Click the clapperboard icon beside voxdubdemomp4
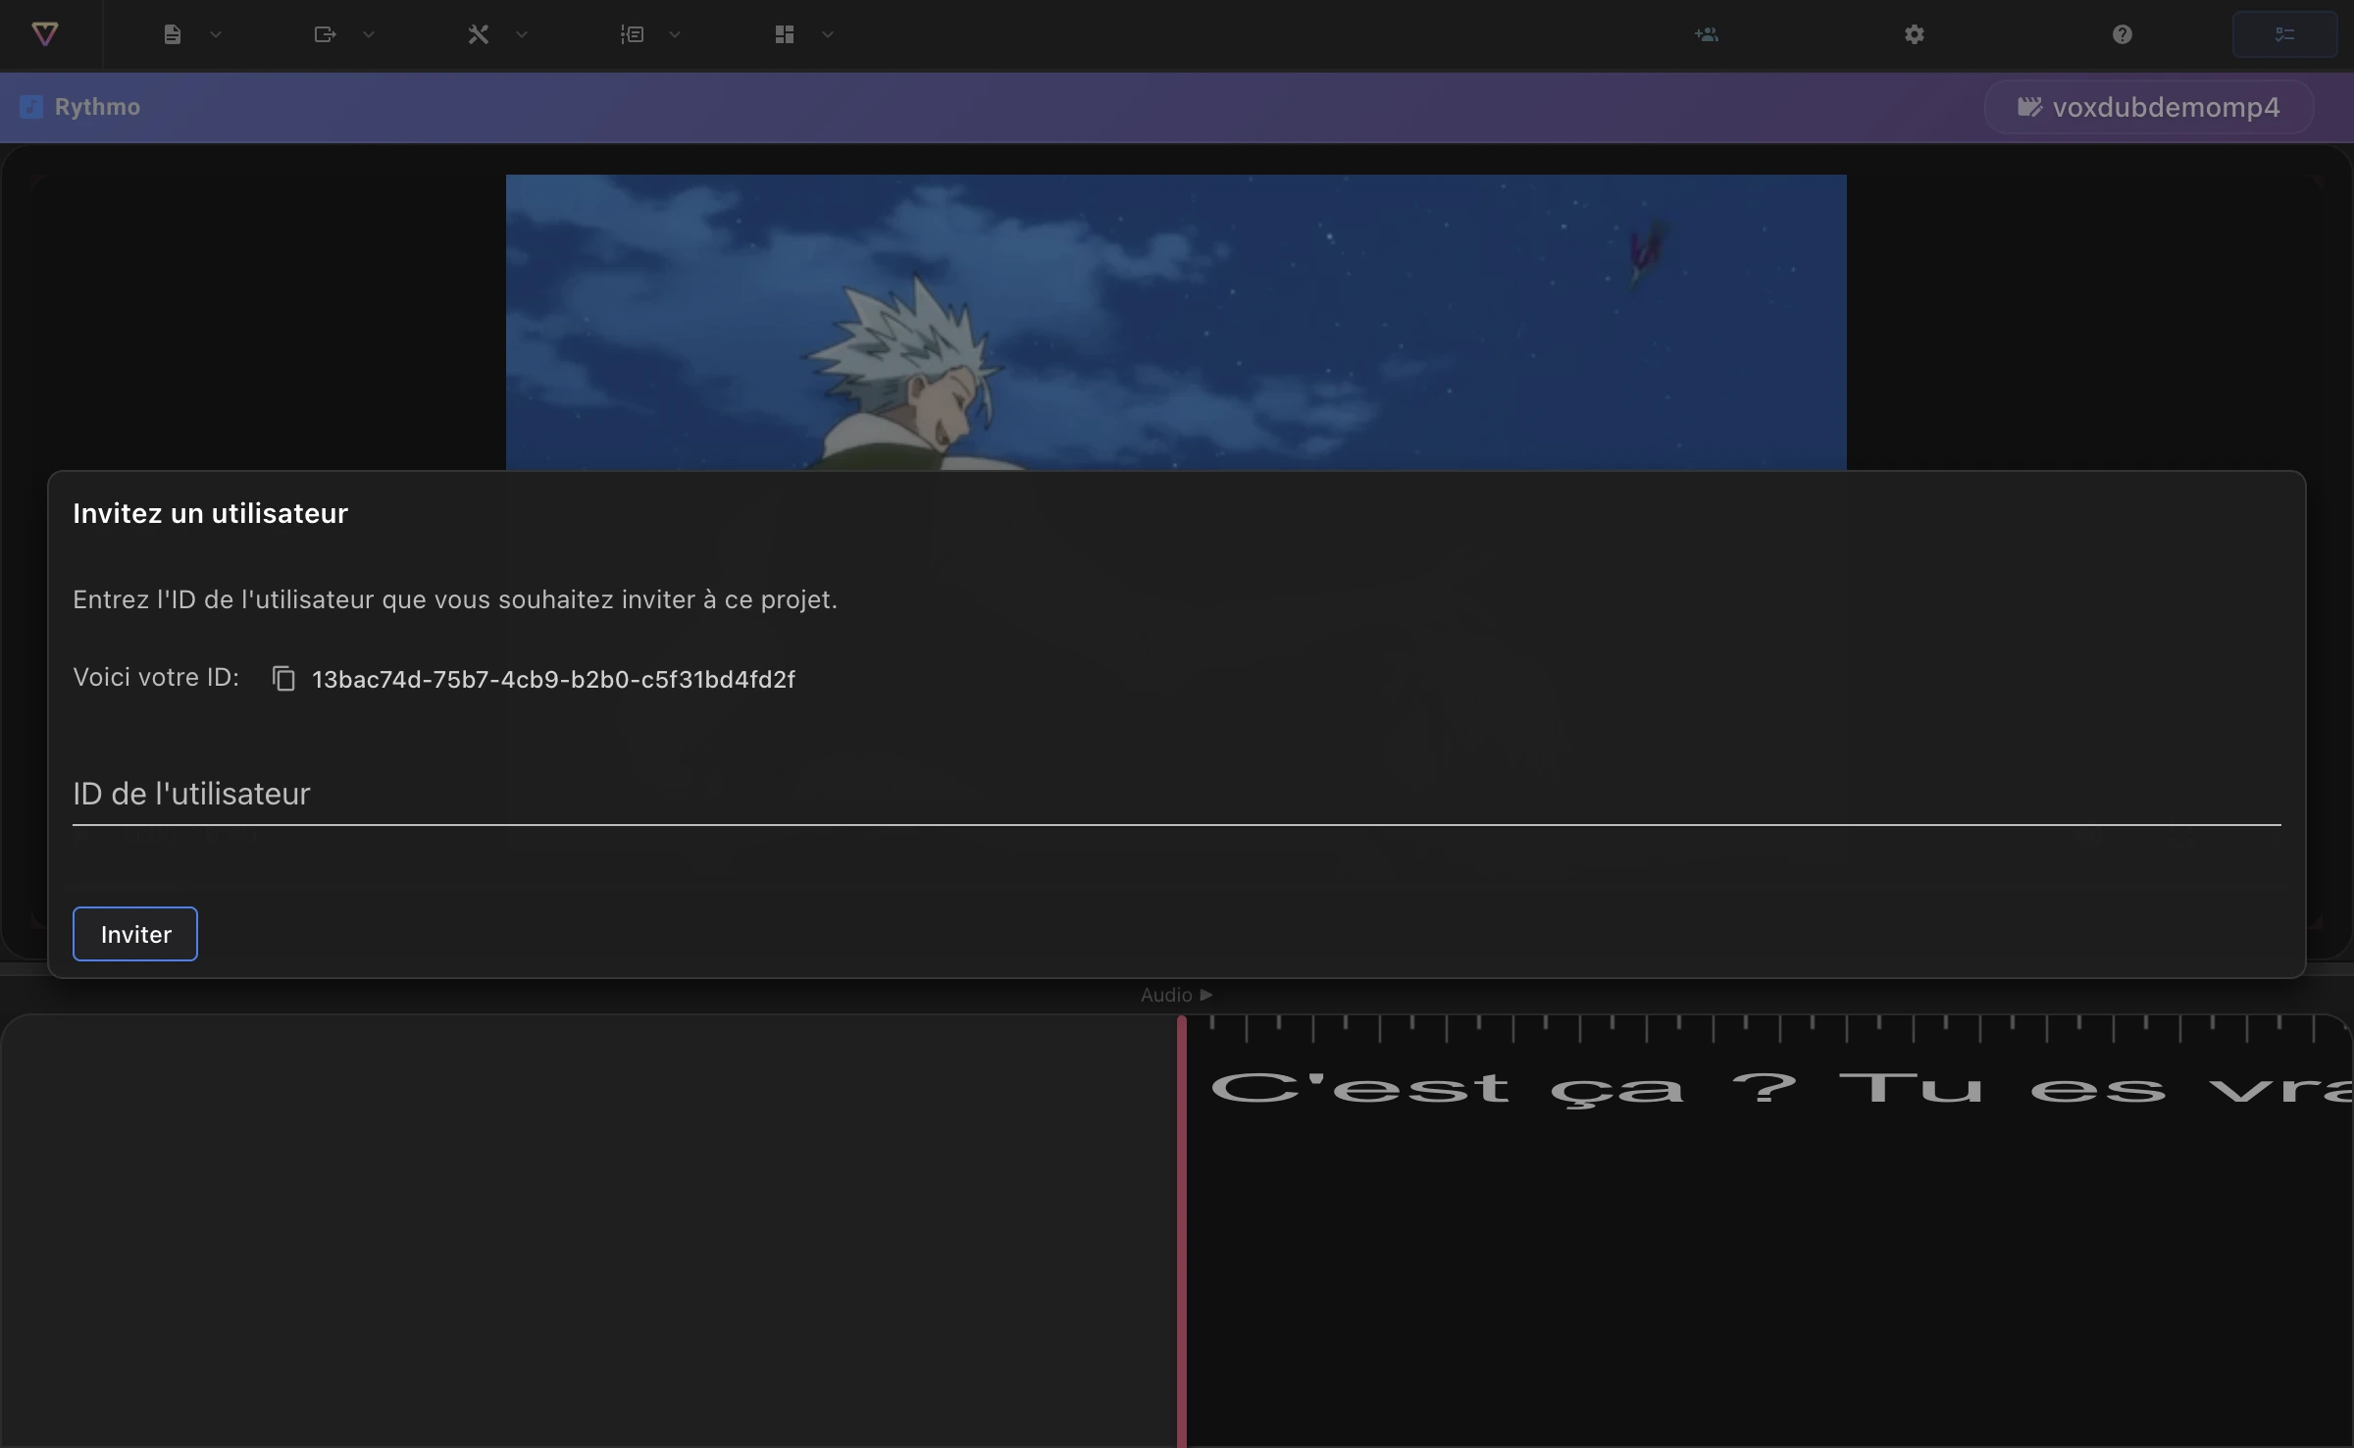Image resolution: width=2354 pixels, height=1448 pixels. [x=2029, y=107]
